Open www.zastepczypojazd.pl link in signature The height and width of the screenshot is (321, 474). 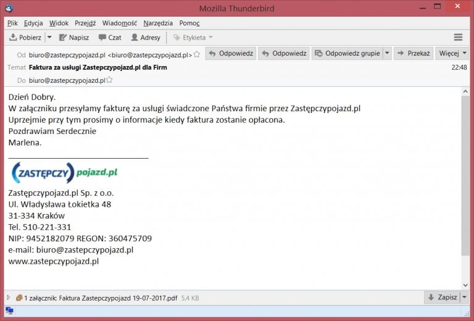54,262
